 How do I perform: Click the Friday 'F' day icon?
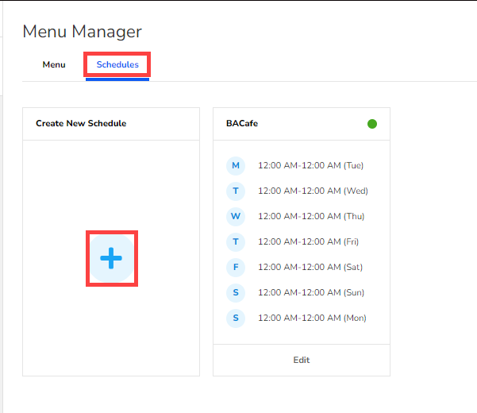[x=236, y=268]
